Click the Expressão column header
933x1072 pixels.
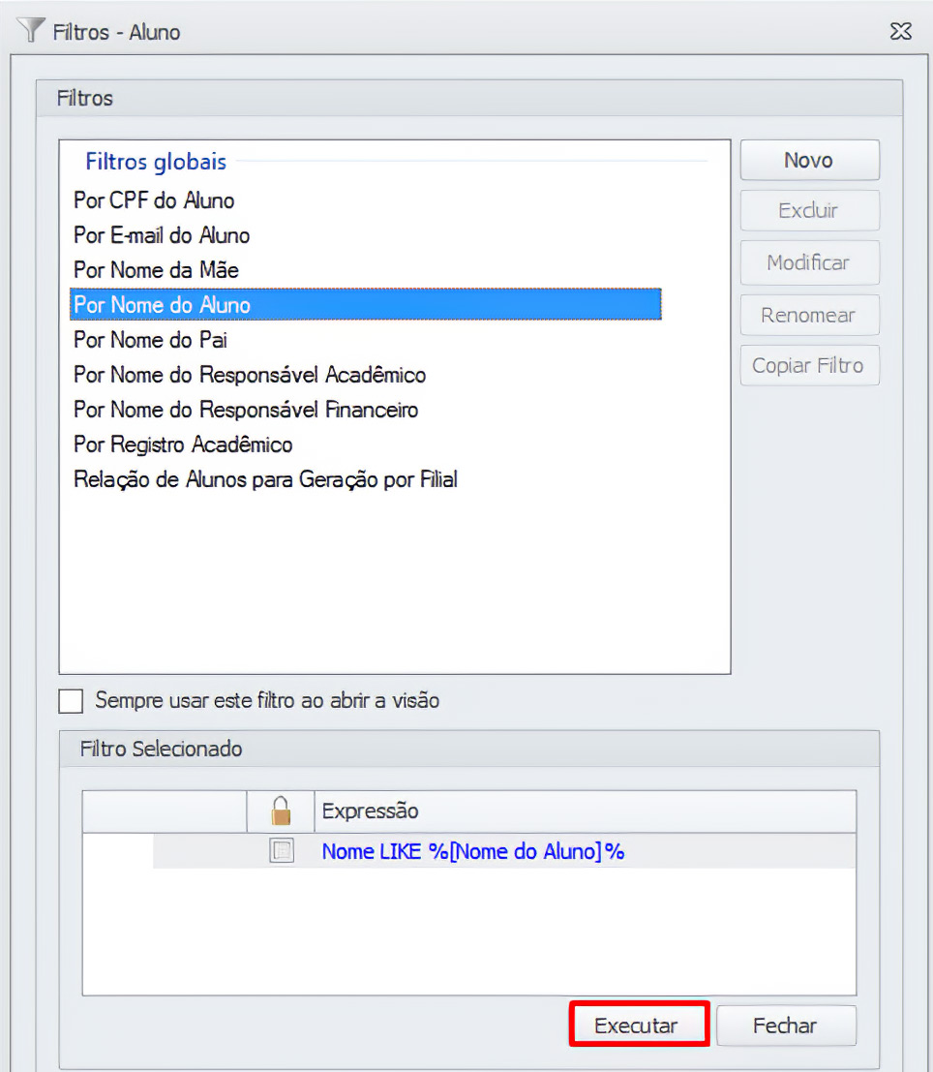click(370, 811)
